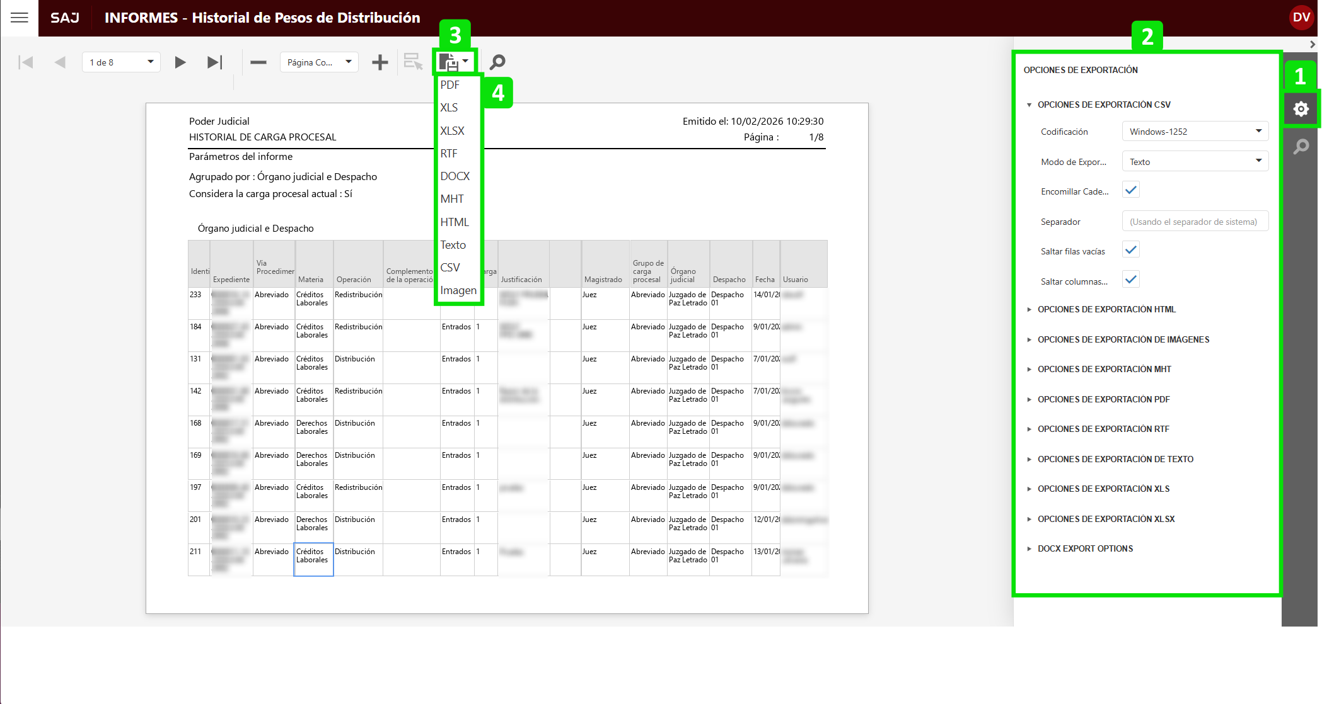Image resolution: width=1322 pixels, height=704 pixels.
Task: Toggle Saltar filas vacías checkbox
Action: point(1131,250)
